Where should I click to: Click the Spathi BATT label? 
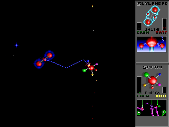coord(161,96)
